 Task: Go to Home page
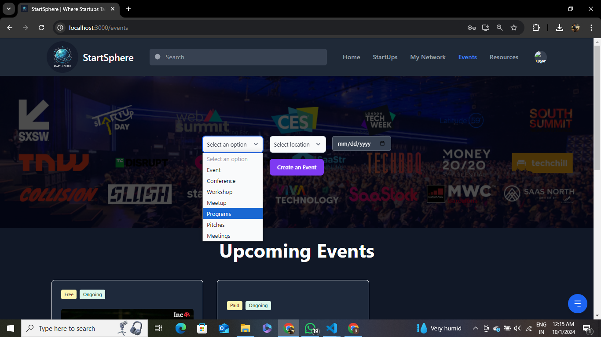(351, 57)
